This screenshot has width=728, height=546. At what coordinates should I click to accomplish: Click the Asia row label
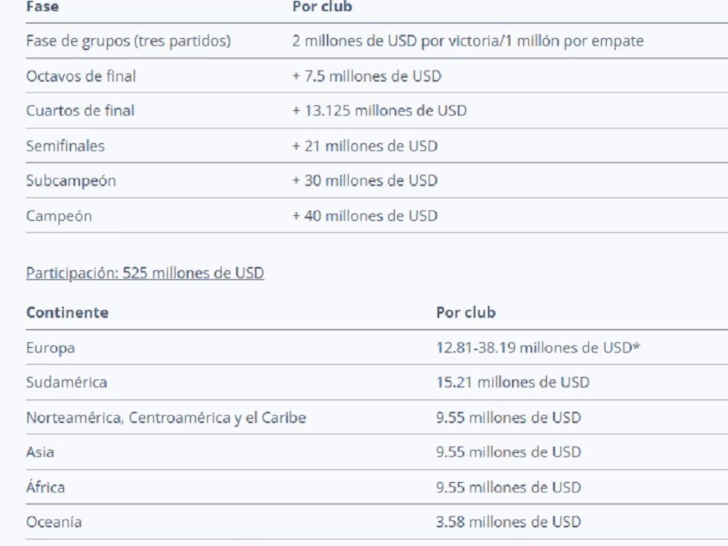40,452
